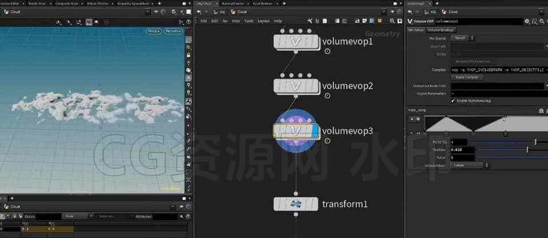Remove the selected ramp point with x button
The width and height of the screenshot is (548, 238).
pyautogui.click(x=412, y=119)
